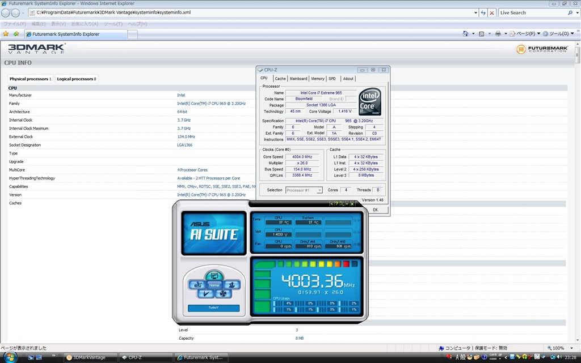Click the AI Suite checkmark icon
Viewport: 581px width, 363px height.
pyautogui.click(x=205, y=293)
